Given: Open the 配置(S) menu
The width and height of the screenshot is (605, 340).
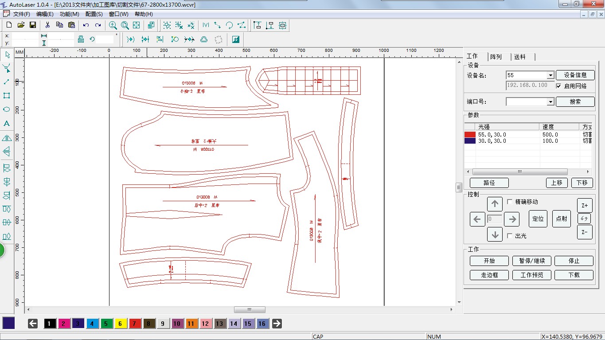Looking at the screenshot, I should (x=94, y=14).
